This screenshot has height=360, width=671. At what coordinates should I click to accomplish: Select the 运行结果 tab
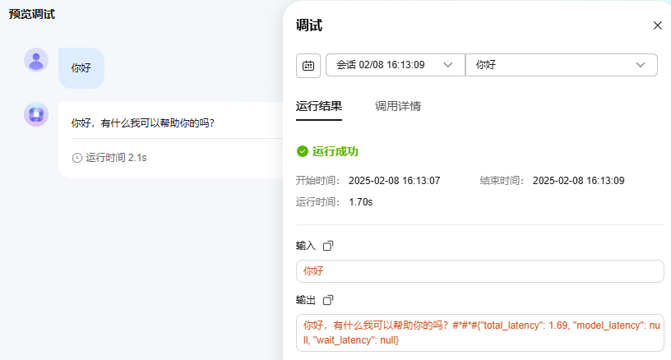[x=319, y=106]
